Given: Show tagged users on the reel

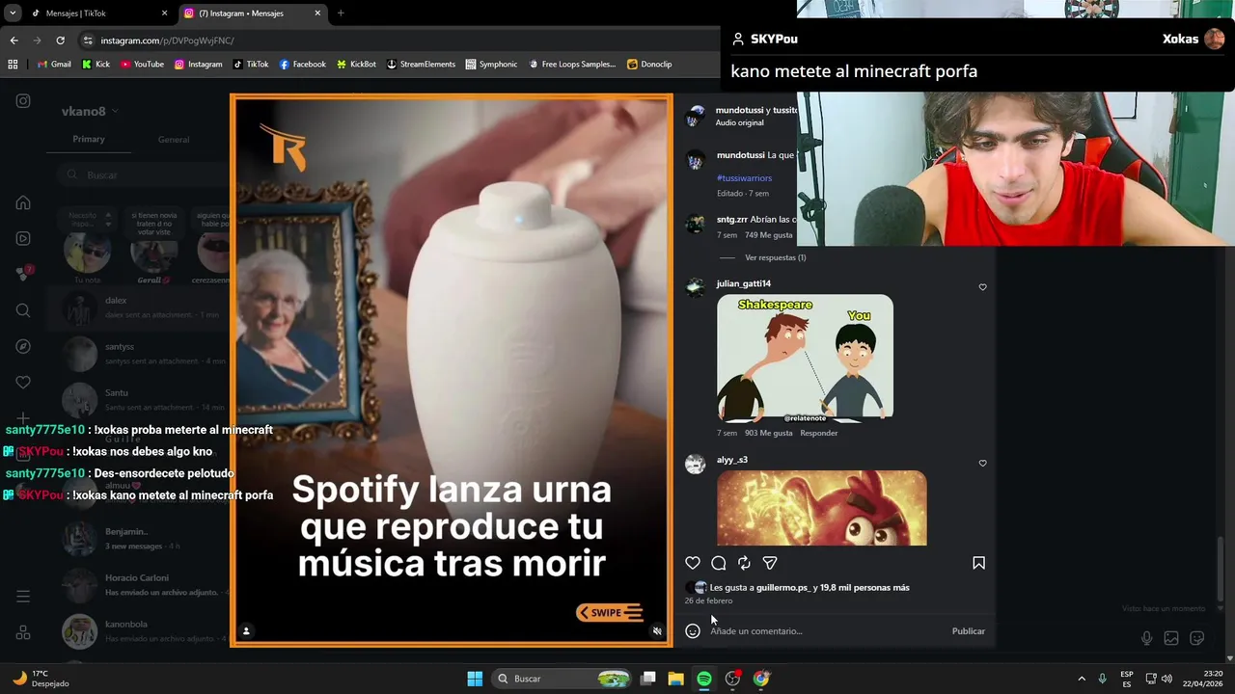Looking at the screenshot, I should [x=246, y=631].
